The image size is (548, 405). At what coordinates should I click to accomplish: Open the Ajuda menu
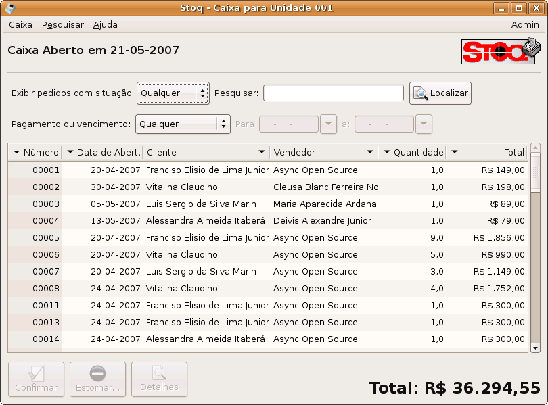(105, 25)
